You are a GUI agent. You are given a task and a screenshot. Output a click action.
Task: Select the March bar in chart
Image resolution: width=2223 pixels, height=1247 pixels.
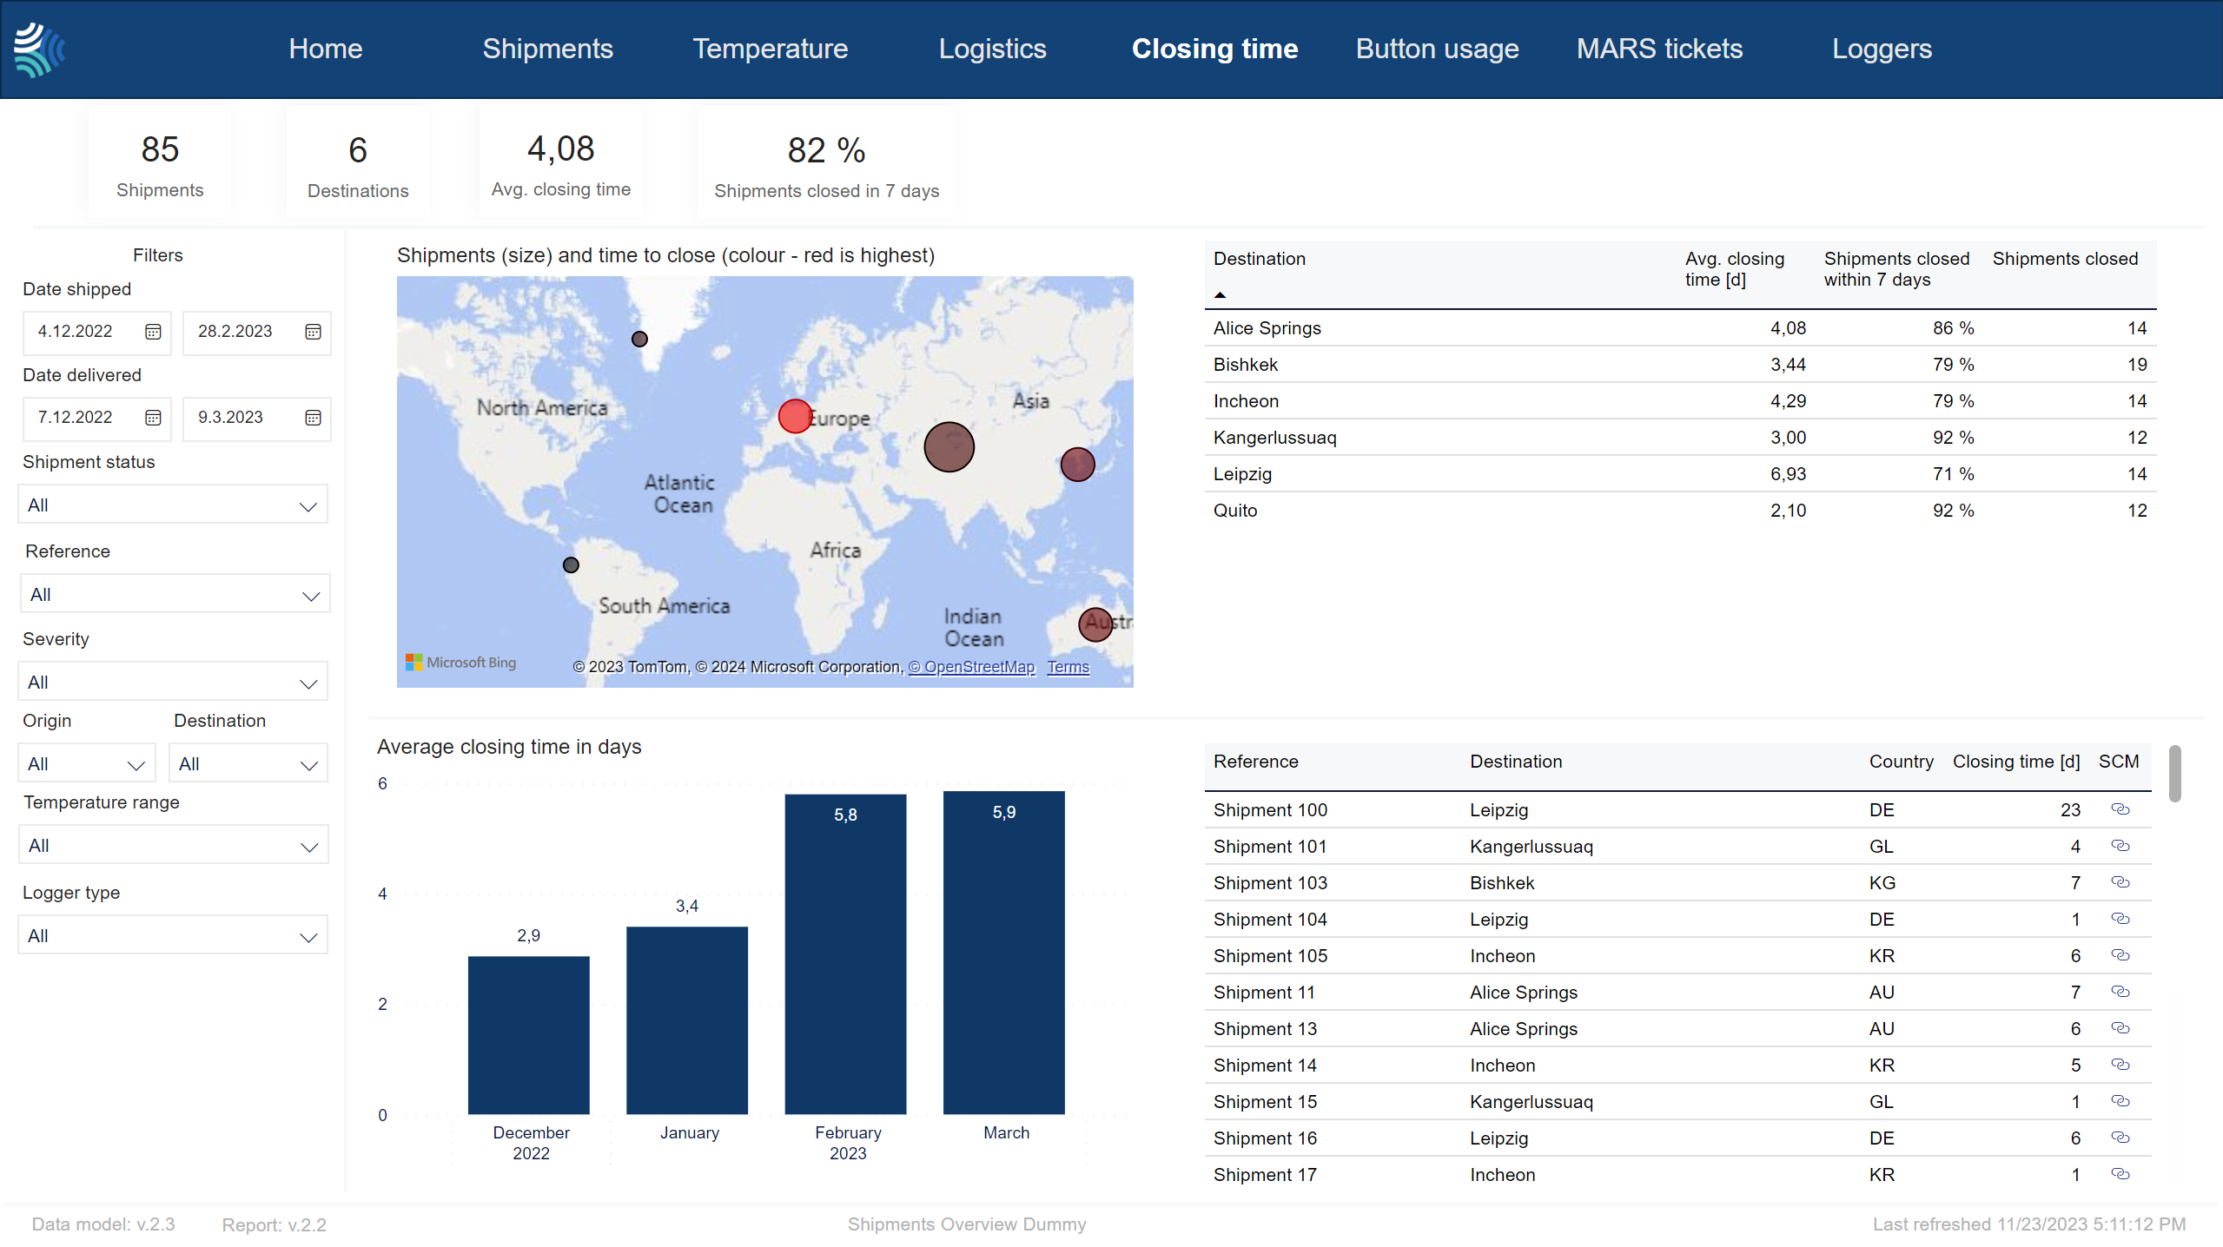(x=1004, y=953)
